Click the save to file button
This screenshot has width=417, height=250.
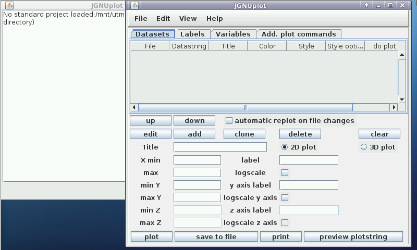(x=216, y=236)
